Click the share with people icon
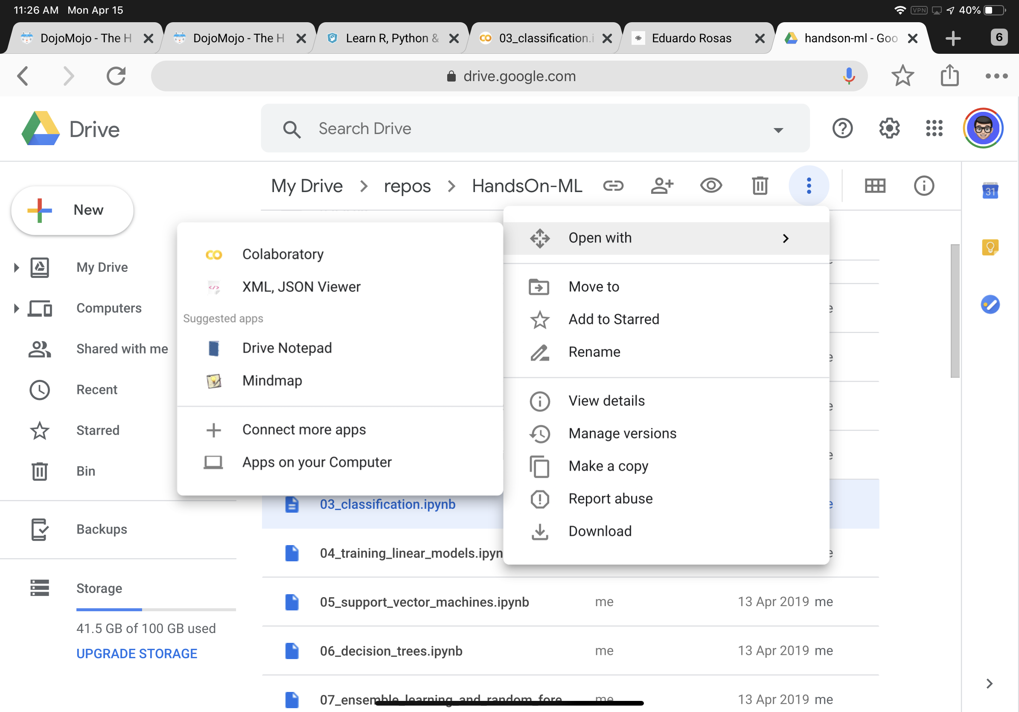 [662, 186]
